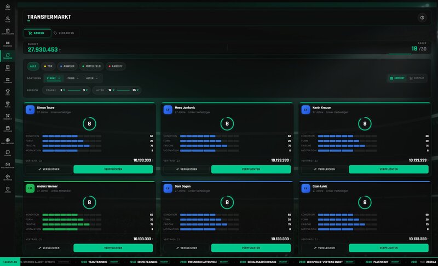Click Simon Toure's strength 8 ring
Viewport: 438px width, 266px height.
click(89, 123)
